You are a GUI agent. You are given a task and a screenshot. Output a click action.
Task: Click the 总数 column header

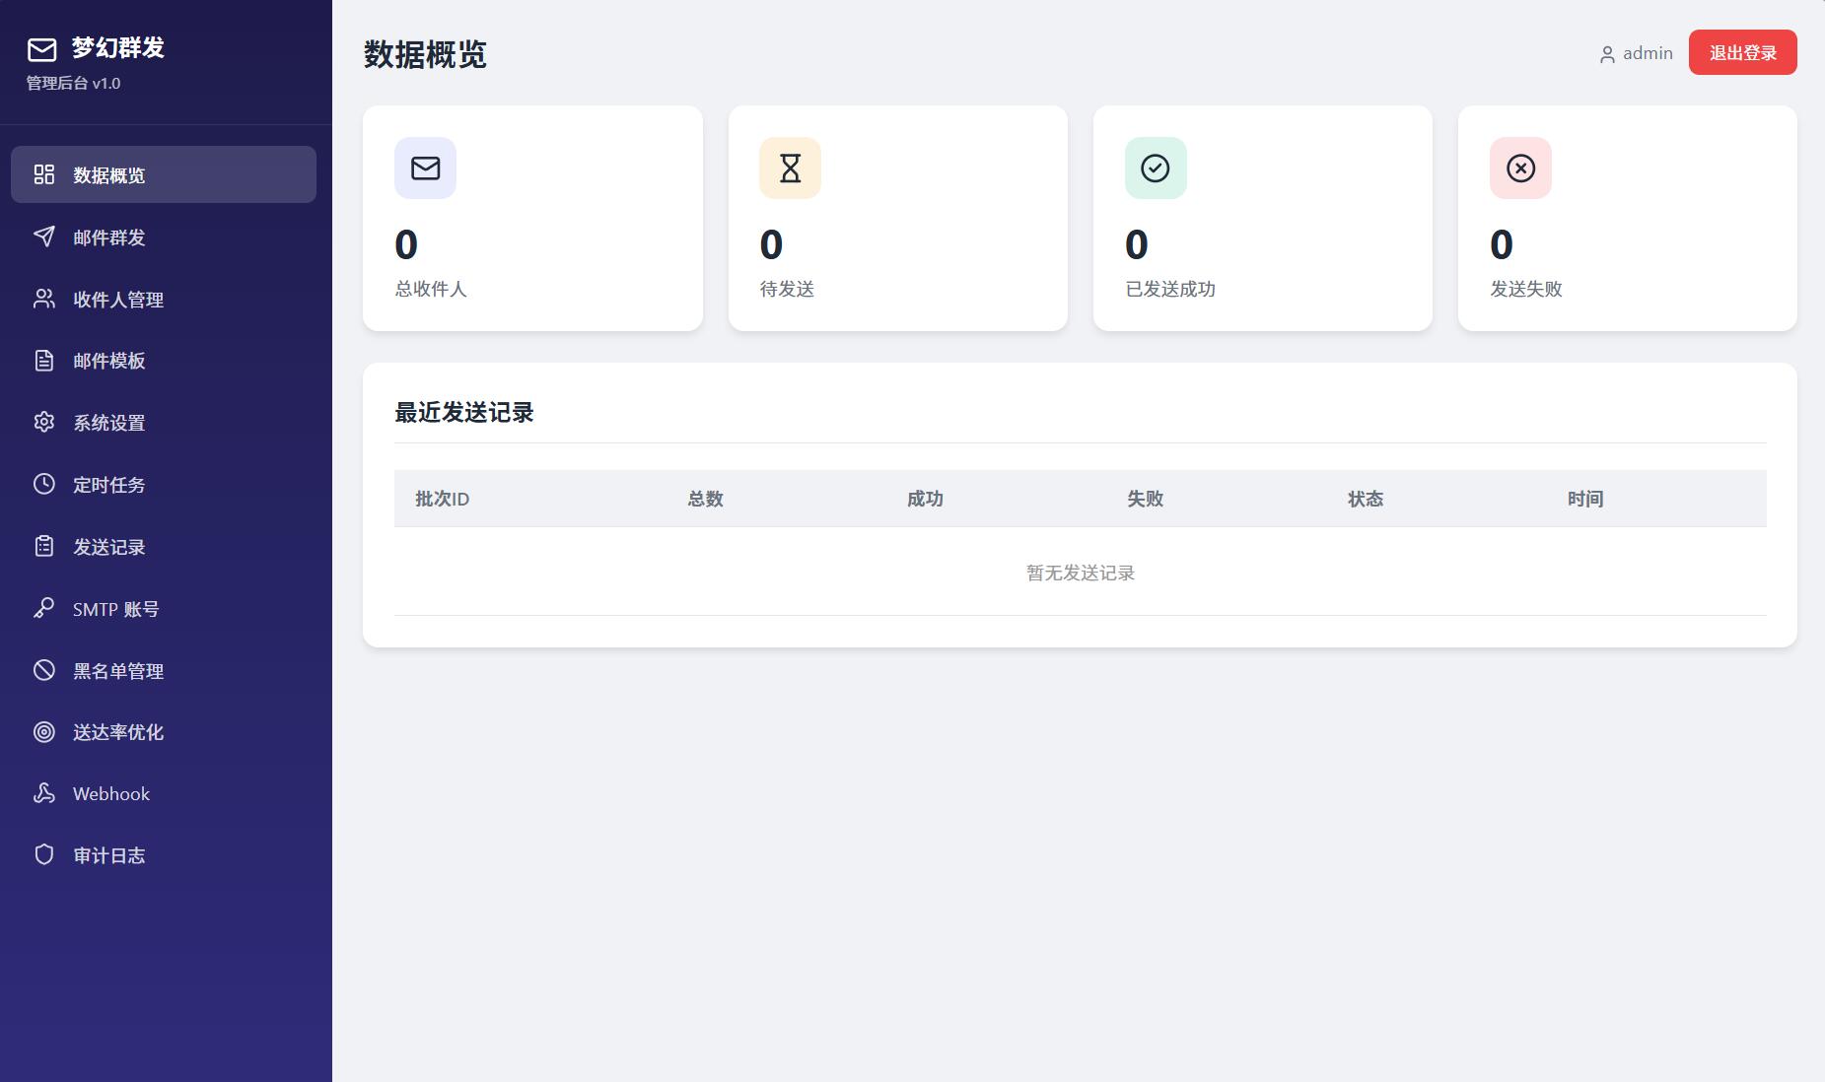click(705, 499)
